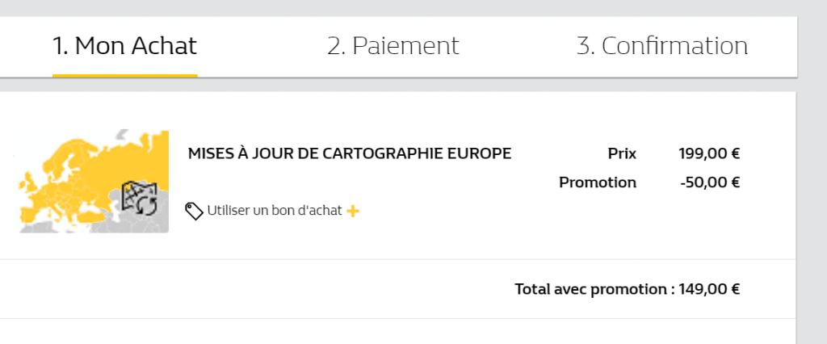Click the "Promotion" label

(x=598, y=182)
